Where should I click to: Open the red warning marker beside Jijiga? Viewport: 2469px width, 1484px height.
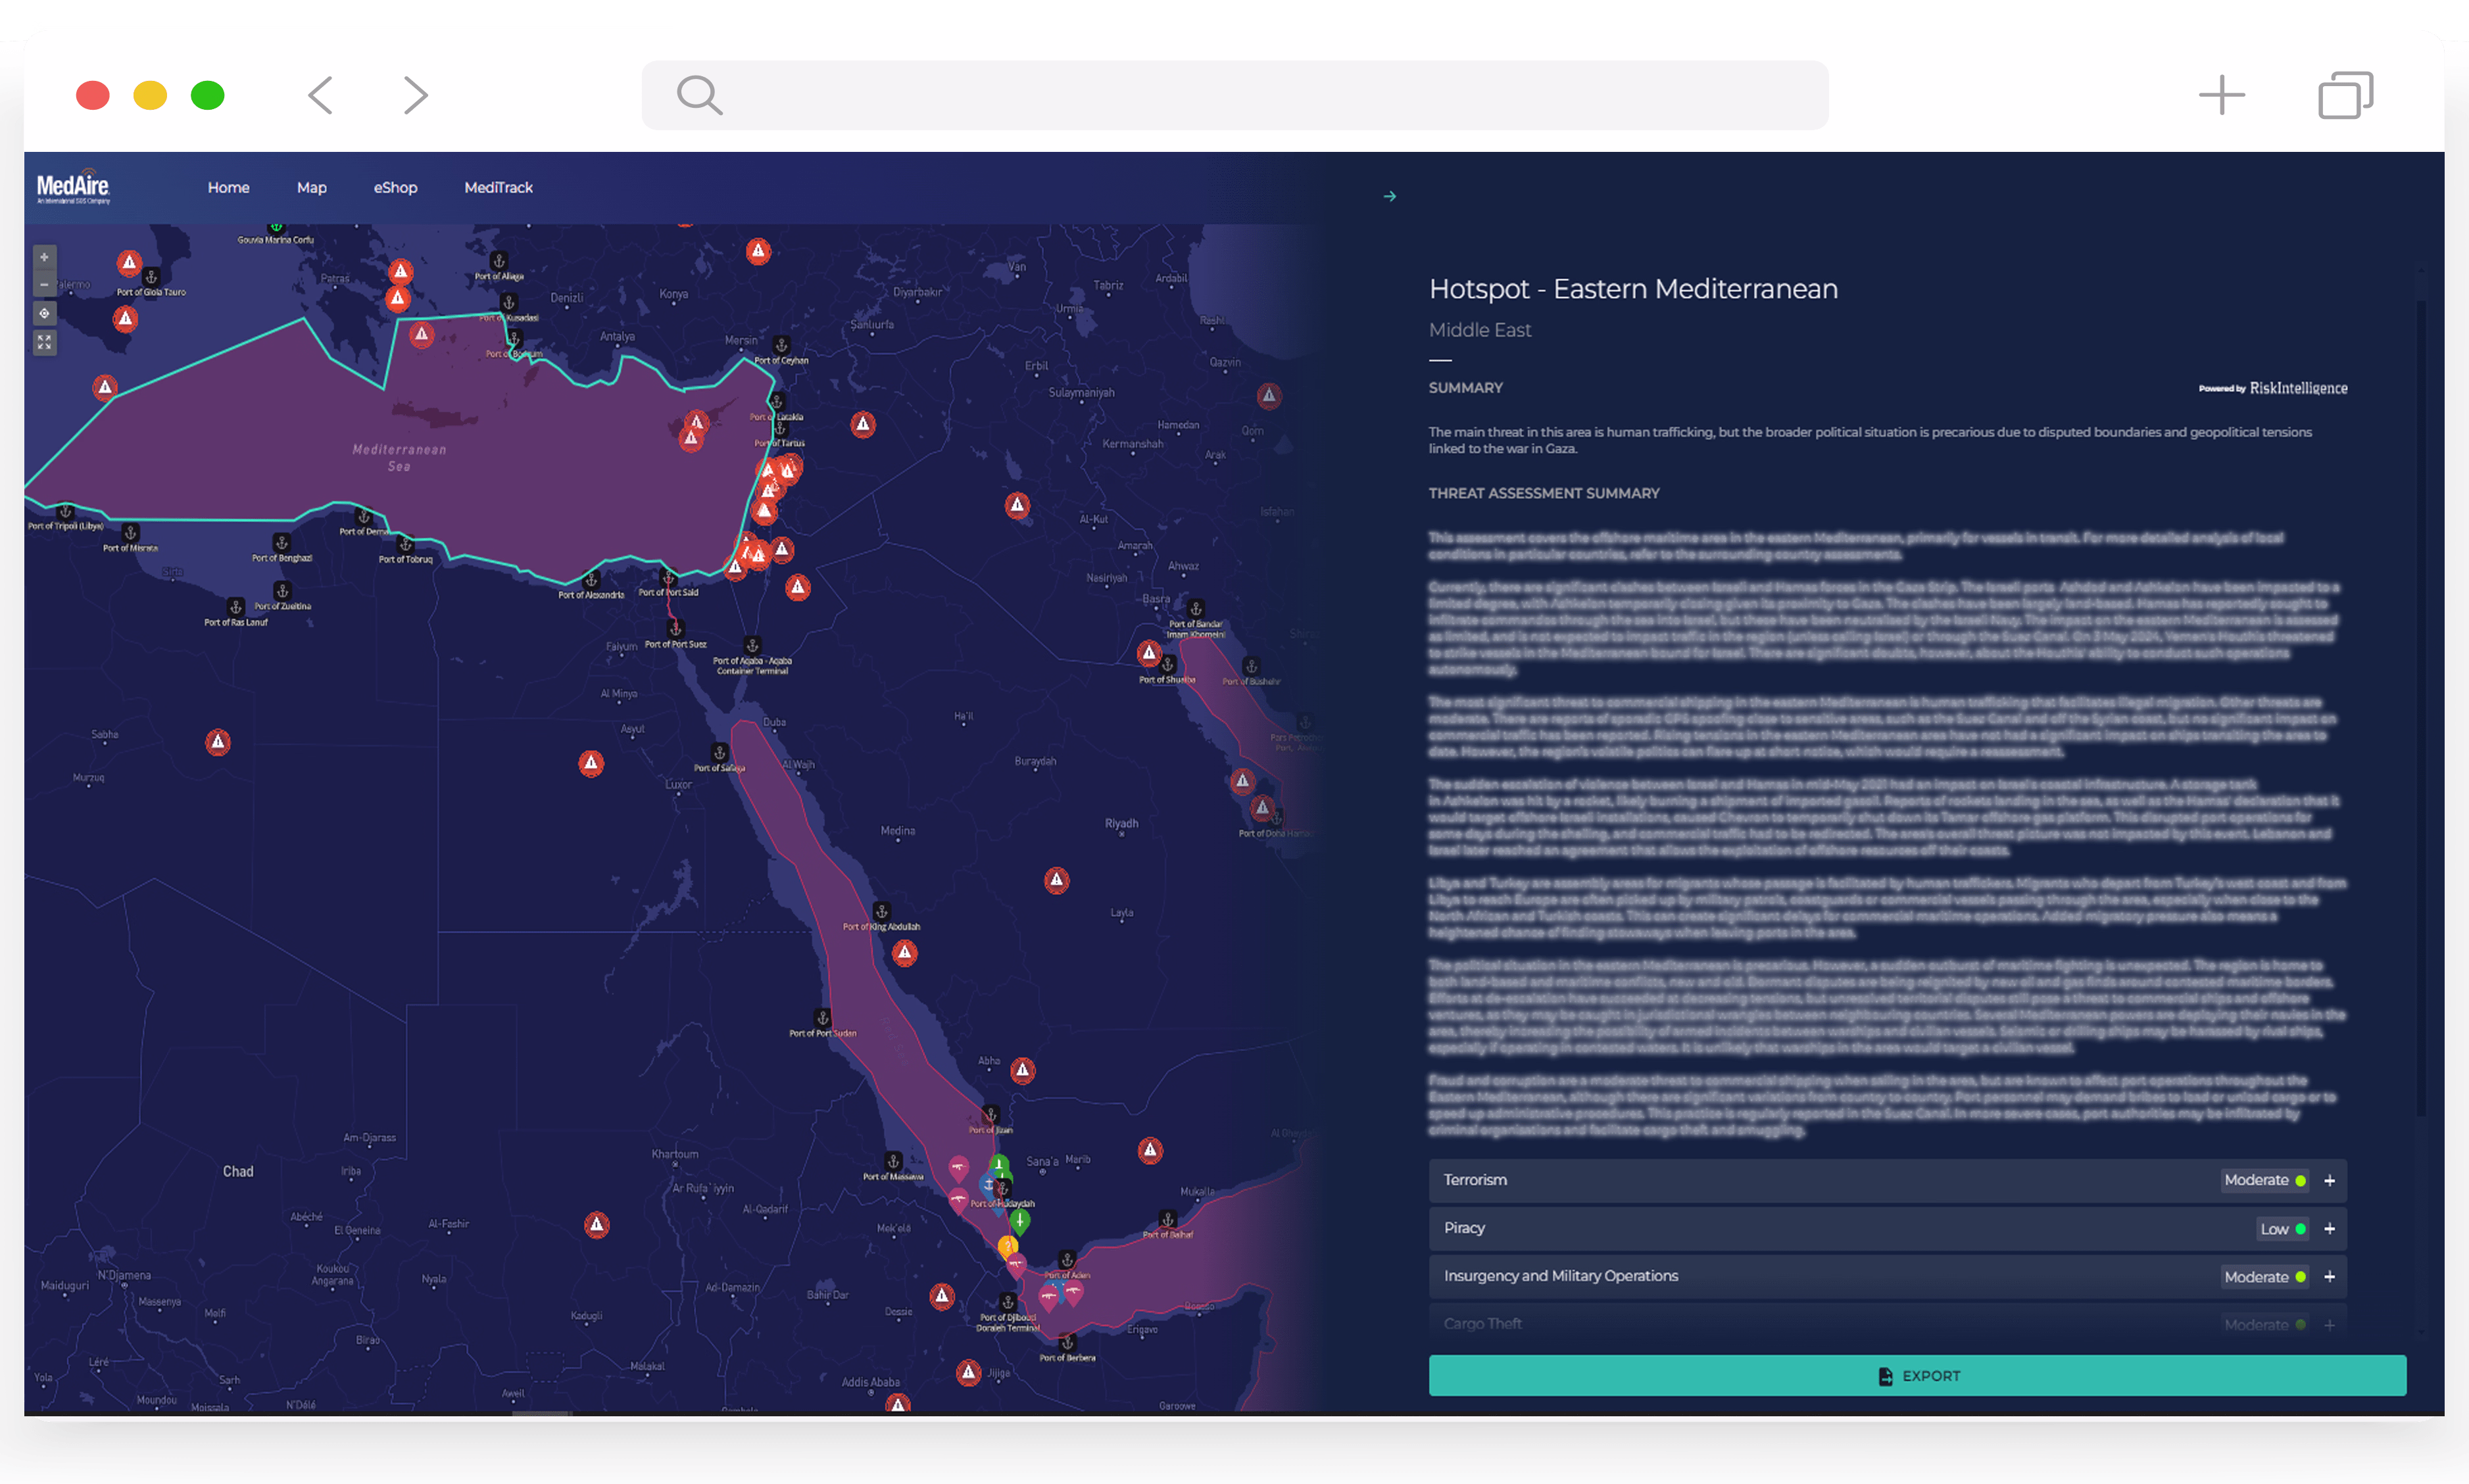pos(968,1372)
